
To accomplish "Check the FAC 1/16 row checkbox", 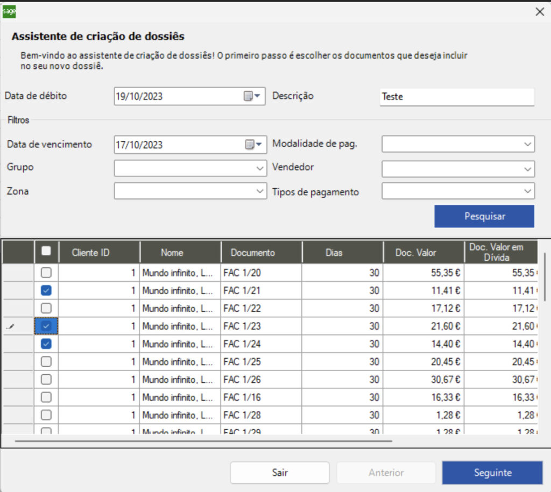I will [x=46, y=397].
